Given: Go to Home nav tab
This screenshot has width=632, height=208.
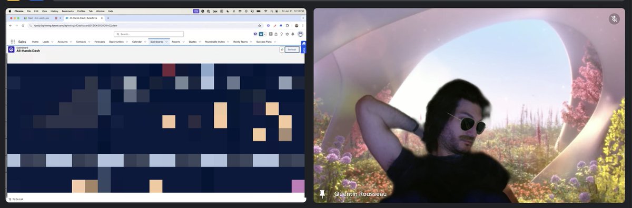Looking at the screenshot, I should [x=35, y=42].
